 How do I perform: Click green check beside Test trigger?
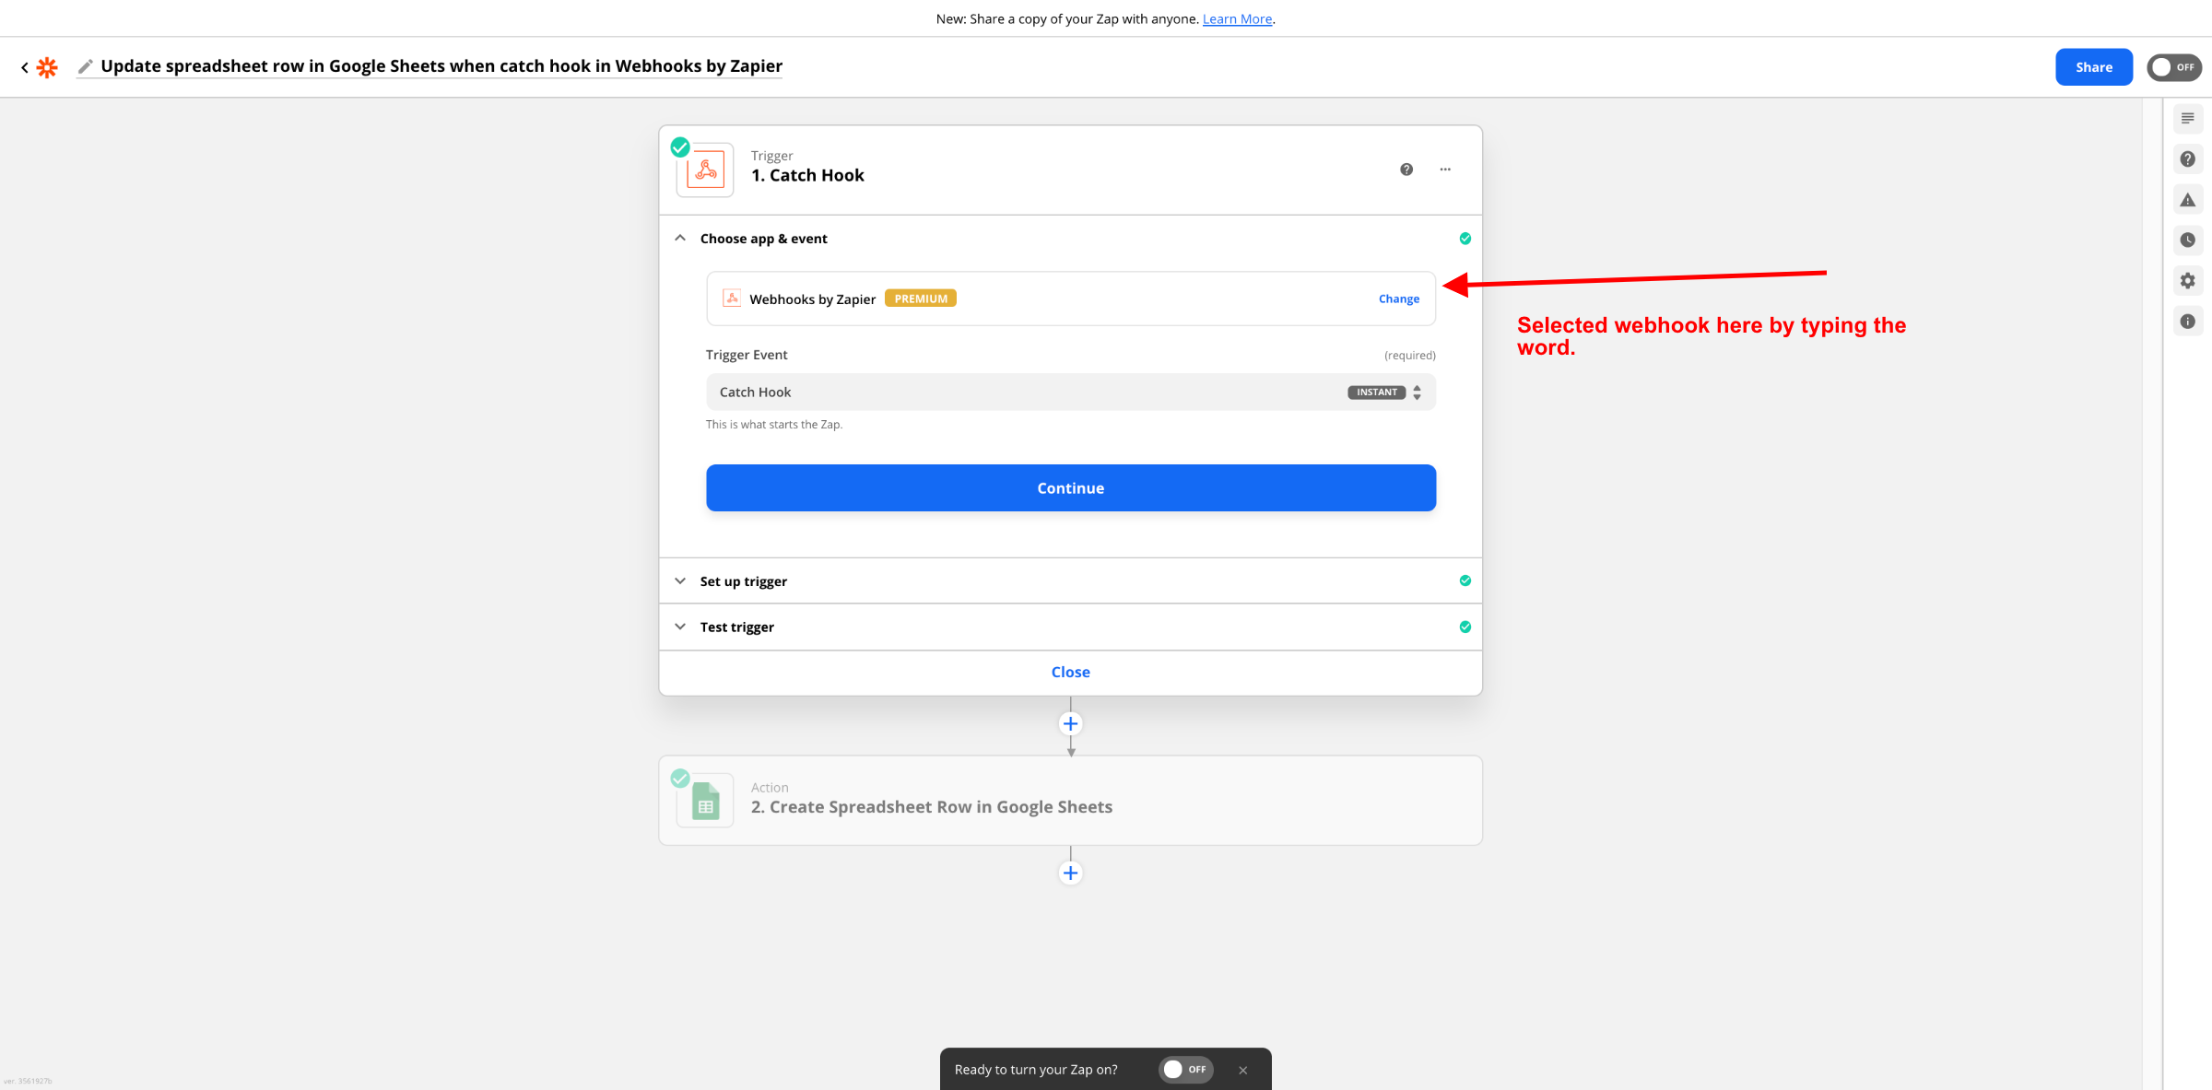(x=1465, y=627)
